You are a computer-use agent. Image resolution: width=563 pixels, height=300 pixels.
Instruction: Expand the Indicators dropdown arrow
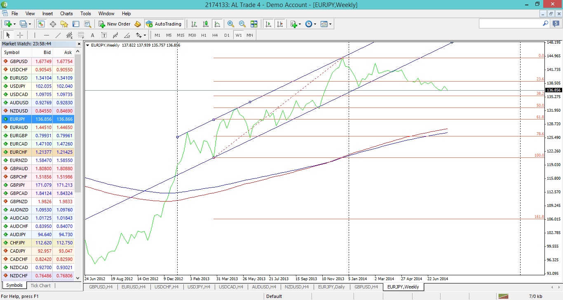click(300, 24)
